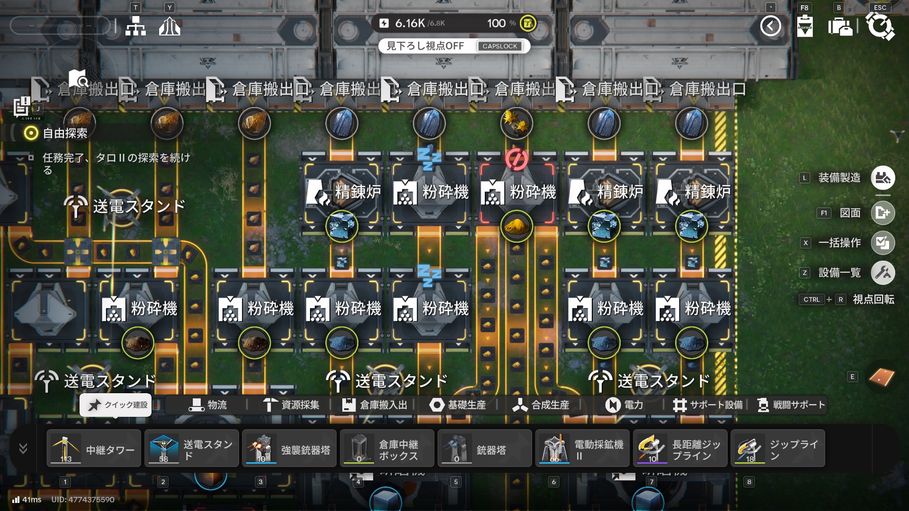Choose 電動採鉱機 II from quick build

click(x=582, y=449)
